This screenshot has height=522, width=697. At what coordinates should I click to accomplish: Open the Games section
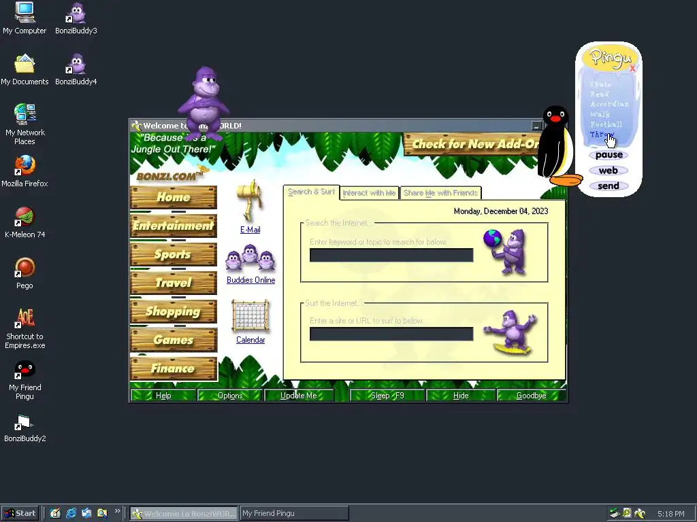[x=174, y=340]
